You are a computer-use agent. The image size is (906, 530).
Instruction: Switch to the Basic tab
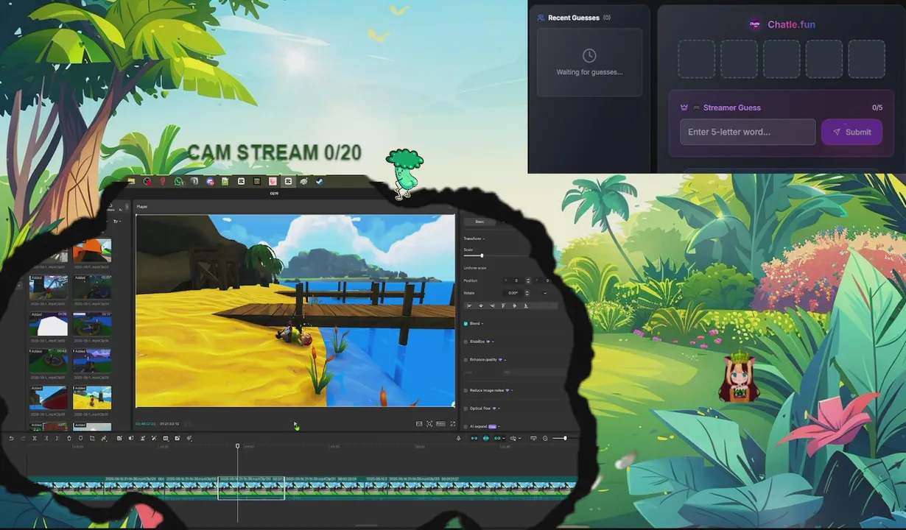click(x=480, y=222)
